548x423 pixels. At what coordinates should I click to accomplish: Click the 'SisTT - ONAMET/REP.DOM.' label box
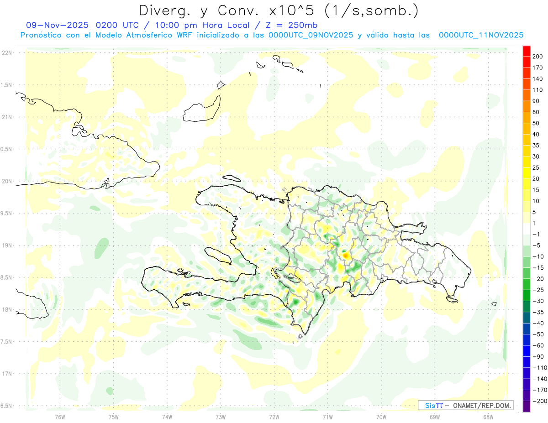click(465, 405)
